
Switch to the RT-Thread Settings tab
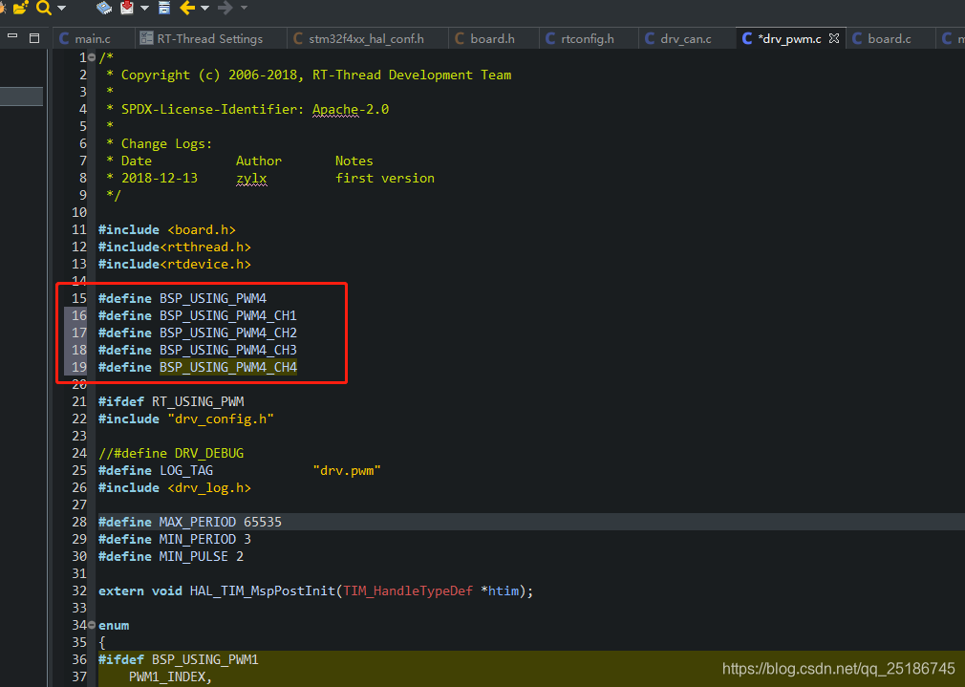210,38
